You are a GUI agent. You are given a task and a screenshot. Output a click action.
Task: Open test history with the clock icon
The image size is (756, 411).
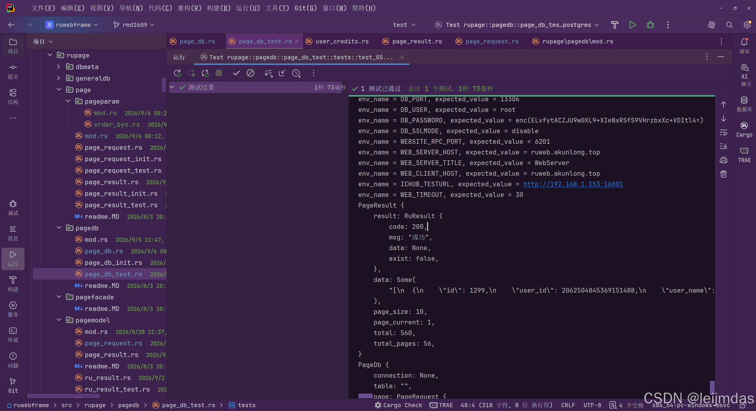coord(296,73)
